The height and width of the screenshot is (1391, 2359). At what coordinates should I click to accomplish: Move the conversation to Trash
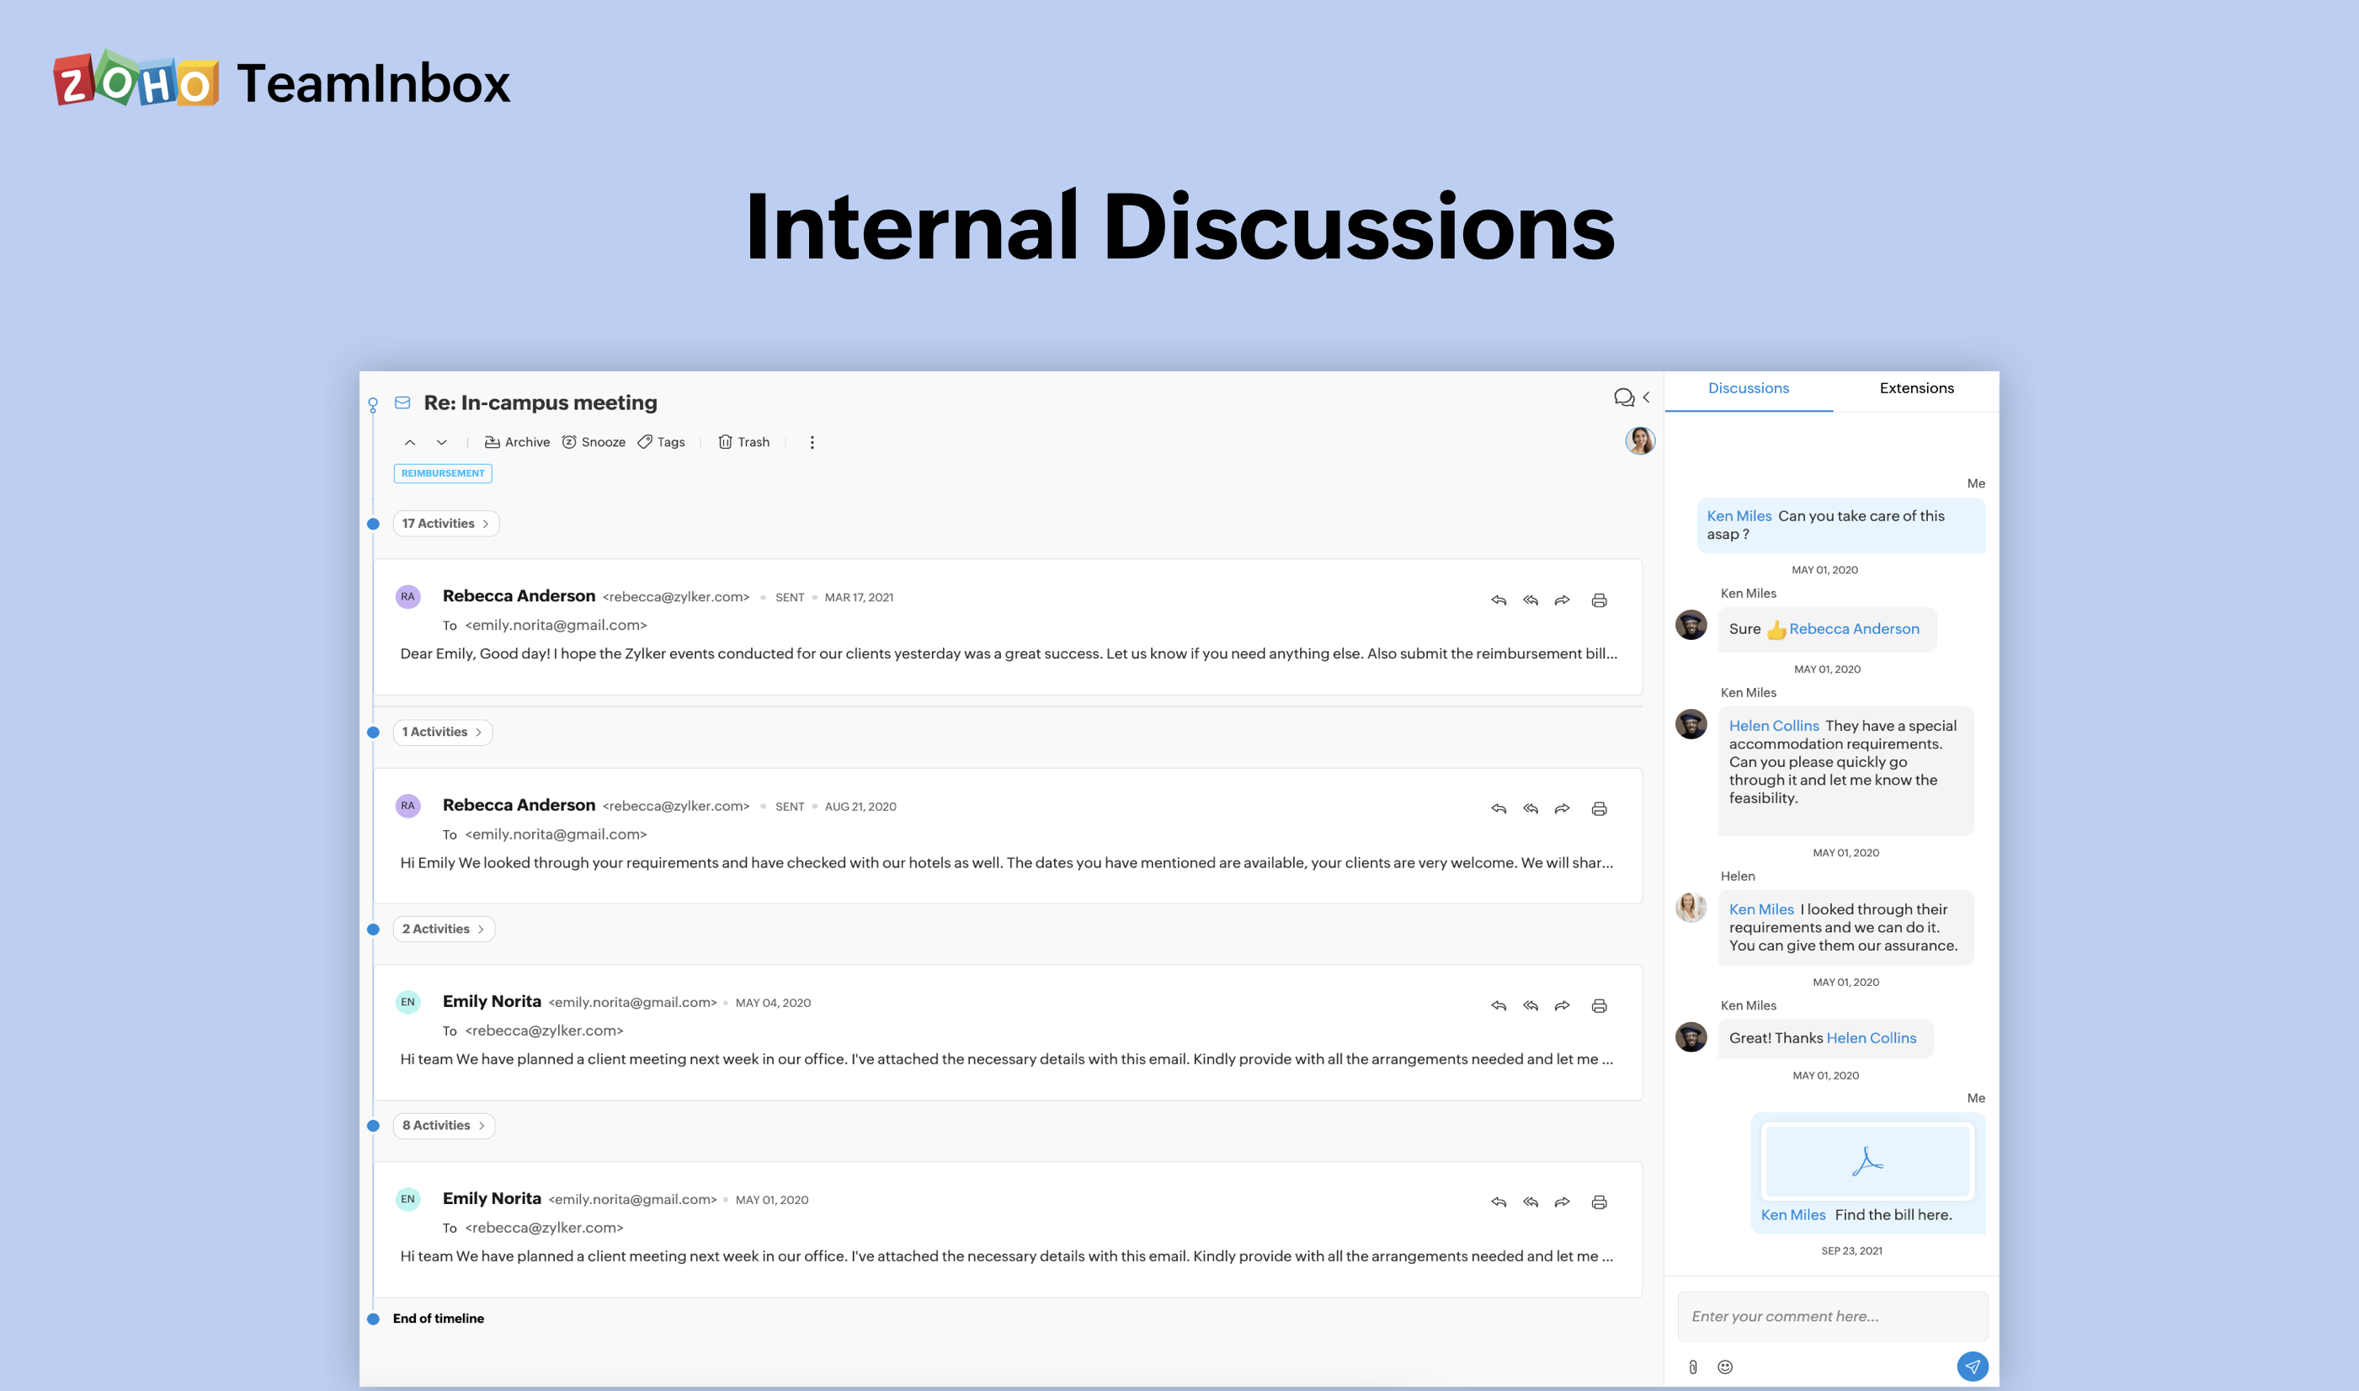(x=743, y=441)
